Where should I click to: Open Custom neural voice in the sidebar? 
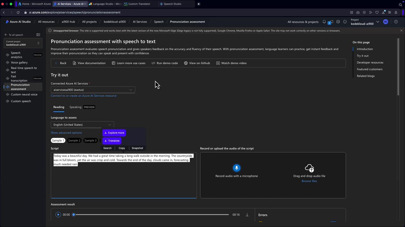coord(23,95)
